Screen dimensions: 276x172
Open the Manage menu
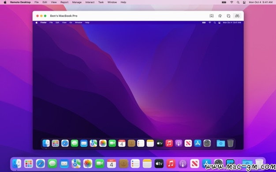click(77, 2)
